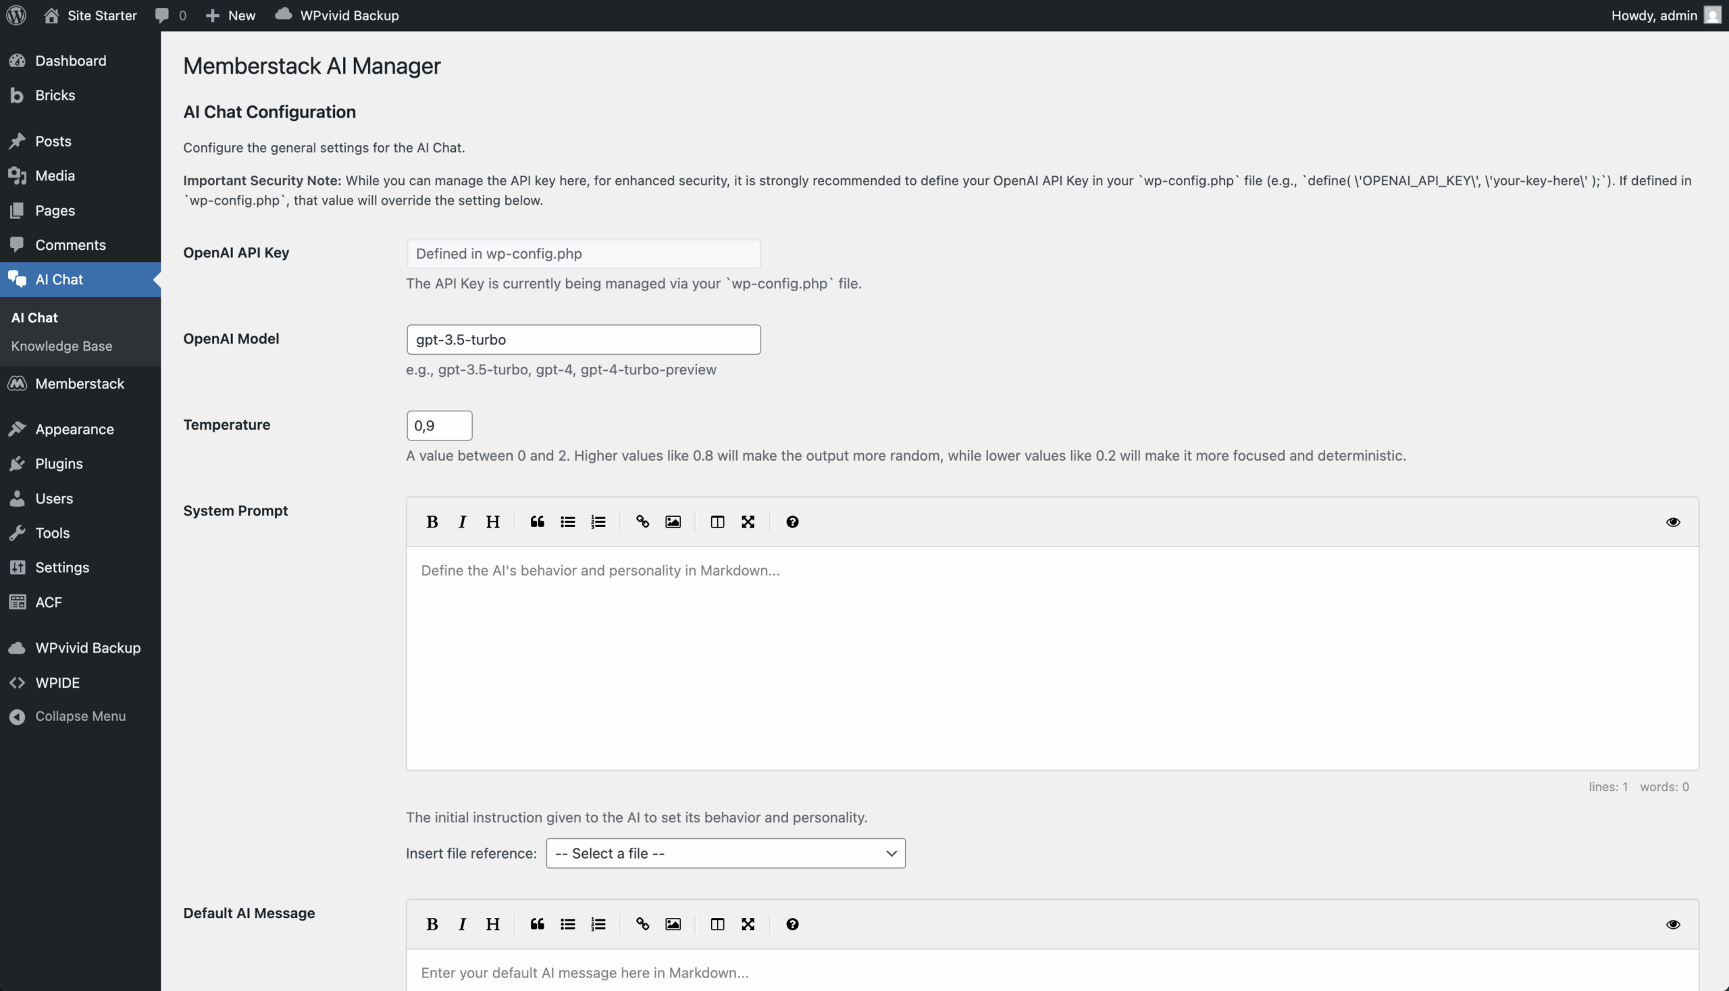Click the OpenAI Model text field
This screenshot has height=991, width=1729.
[583, 340]
